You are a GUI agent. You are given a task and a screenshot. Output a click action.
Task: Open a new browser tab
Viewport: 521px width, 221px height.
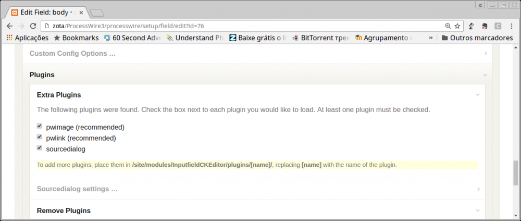97,13
